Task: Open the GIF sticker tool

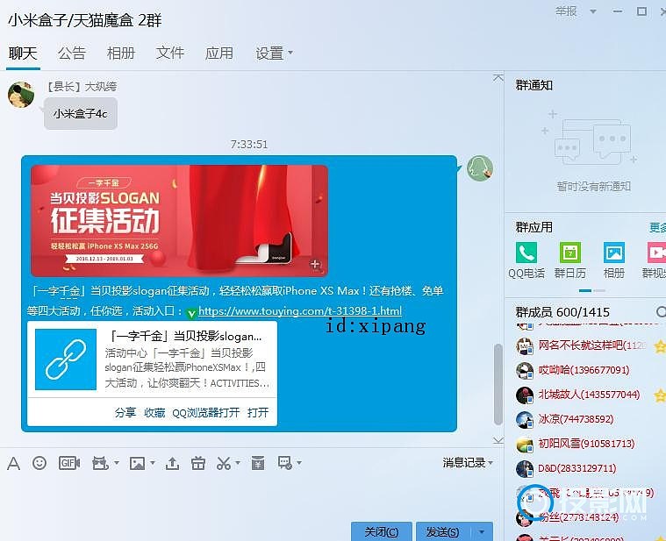Action: coord(68,463)
